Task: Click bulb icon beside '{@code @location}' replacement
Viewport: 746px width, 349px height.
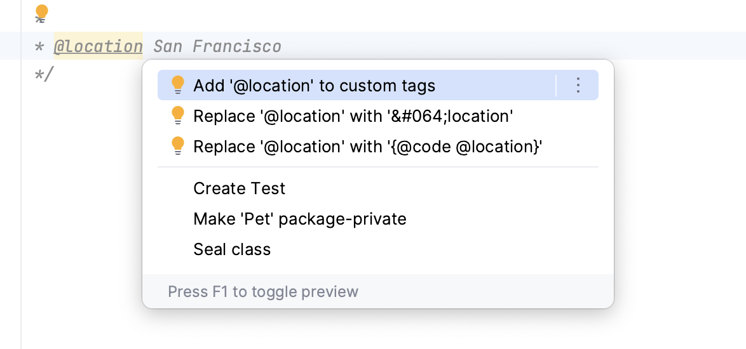Action: (x=178, y=146)
